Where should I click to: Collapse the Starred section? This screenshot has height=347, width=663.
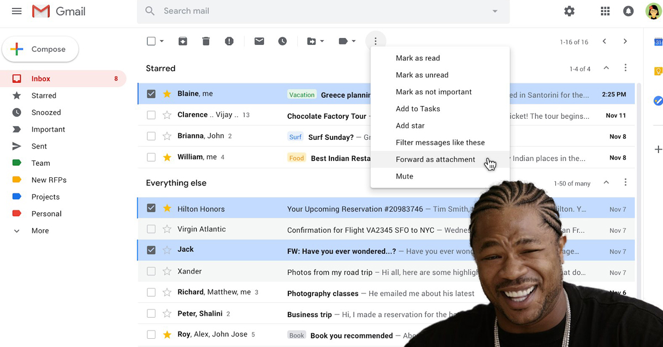[606, 69]
